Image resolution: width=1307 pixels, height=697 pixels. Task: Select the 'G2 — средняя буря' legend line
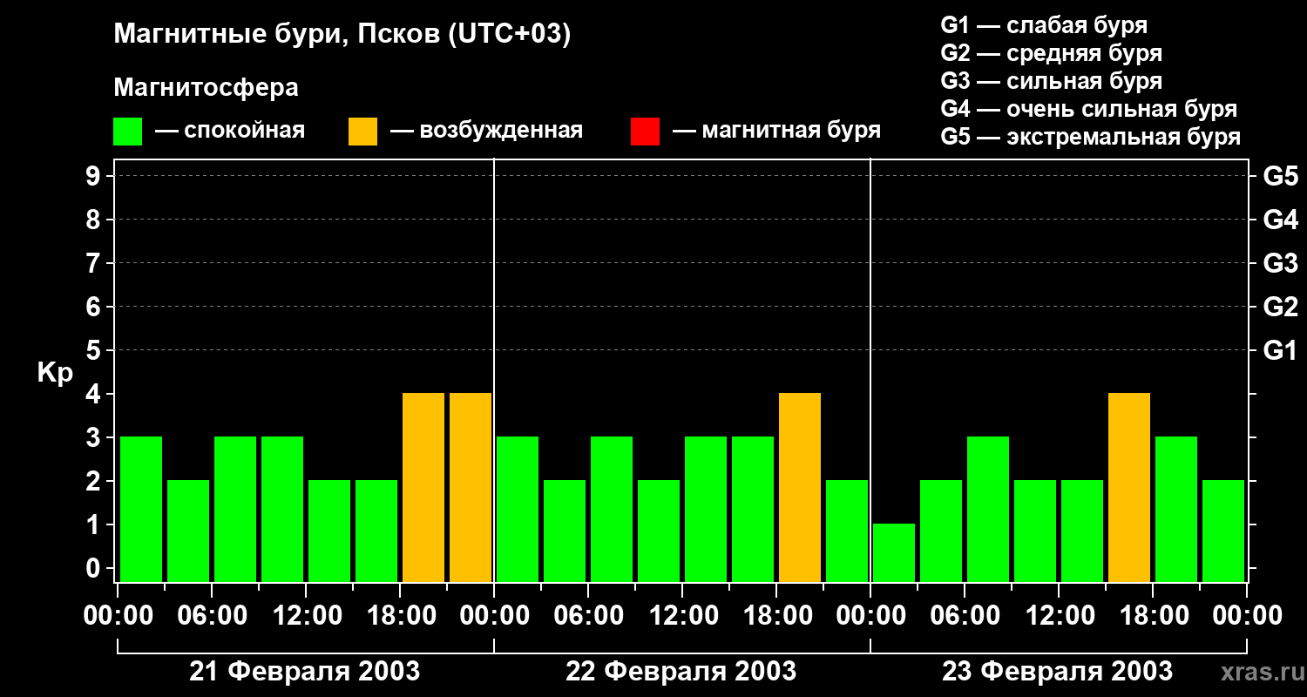pos(1052,53)
